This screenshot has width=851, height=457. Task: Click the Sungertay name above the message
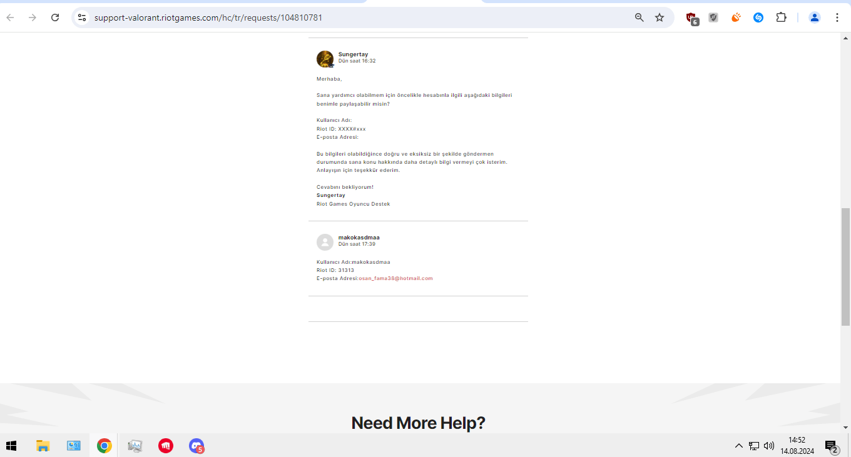[353, 54]
